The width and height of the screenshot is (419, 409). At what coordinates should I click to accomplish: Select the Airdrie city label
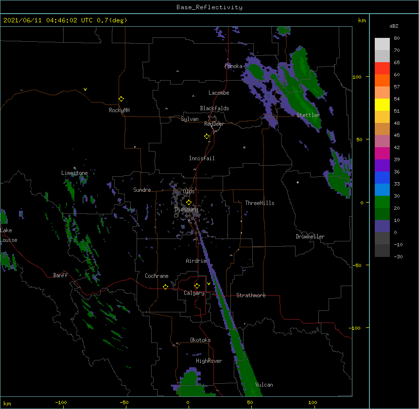(x=196, y=261)
